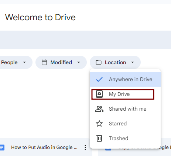The height and width of the screenshot is (156, 171).
Task: Open more options for How to Put Audio file
Action: pyautogui.click(x=85, y=148)
